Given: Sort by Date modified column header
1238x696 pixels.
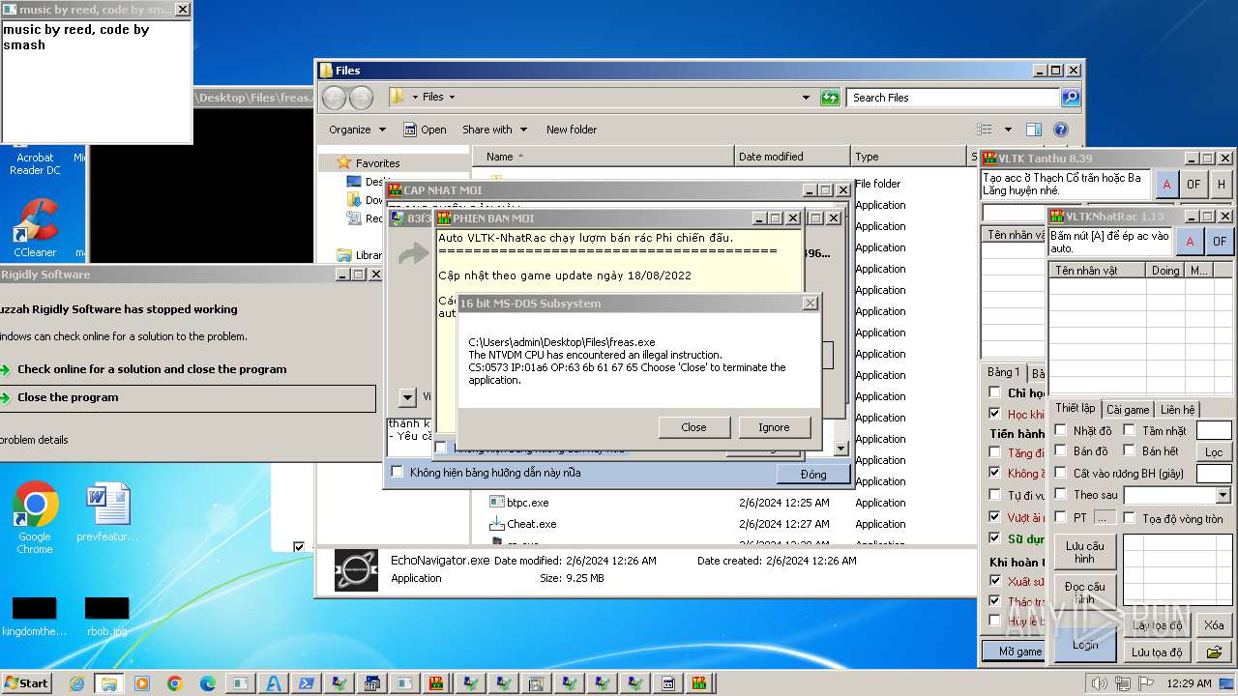Looking at the screenshot, I should tap(792, 157).
